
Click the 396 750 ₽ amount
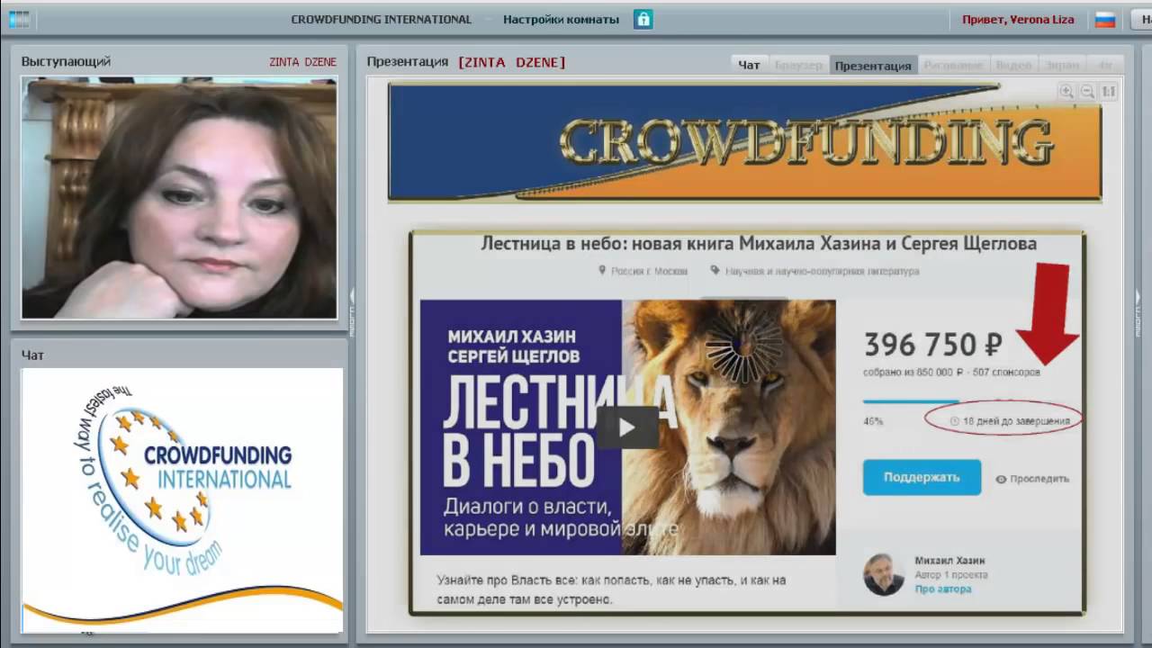coord(933,344)
